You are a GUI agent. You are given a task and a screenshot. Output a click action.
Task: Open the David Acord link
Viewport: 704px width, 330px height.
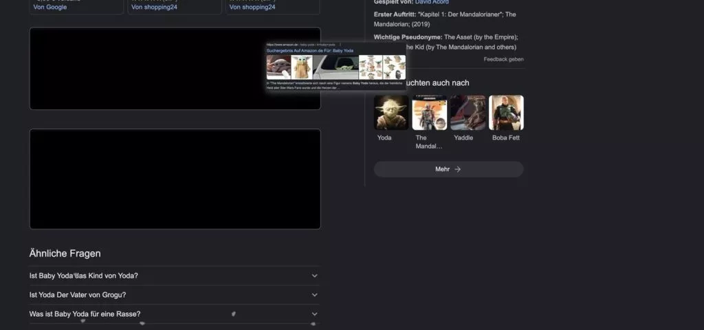(432, 2)
